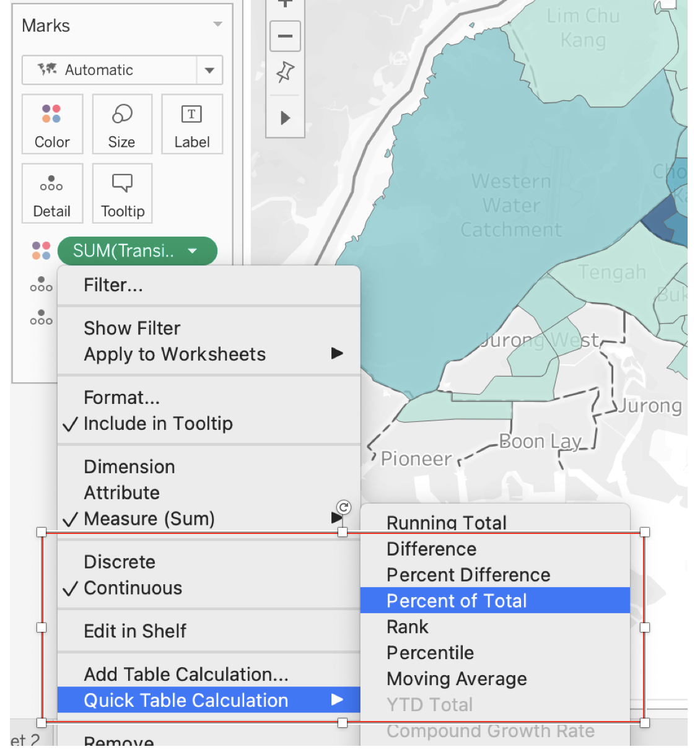Expand the Marks card header menu arrow
Image resolution: width=700 pixels, height=752 pixels.
click(217, 25)
